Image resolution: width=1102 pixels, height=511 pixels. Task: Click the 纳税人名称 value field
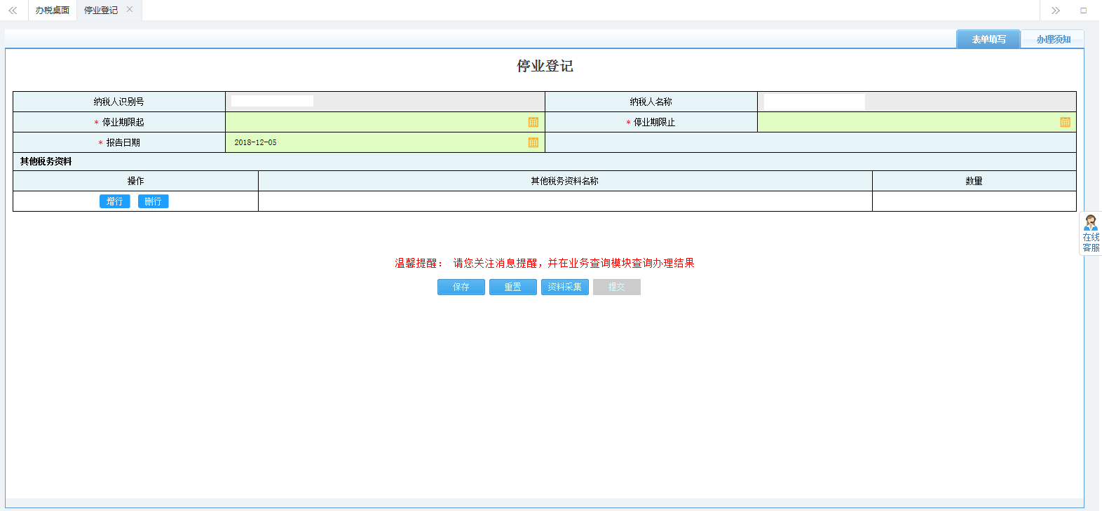click(917, 102)
